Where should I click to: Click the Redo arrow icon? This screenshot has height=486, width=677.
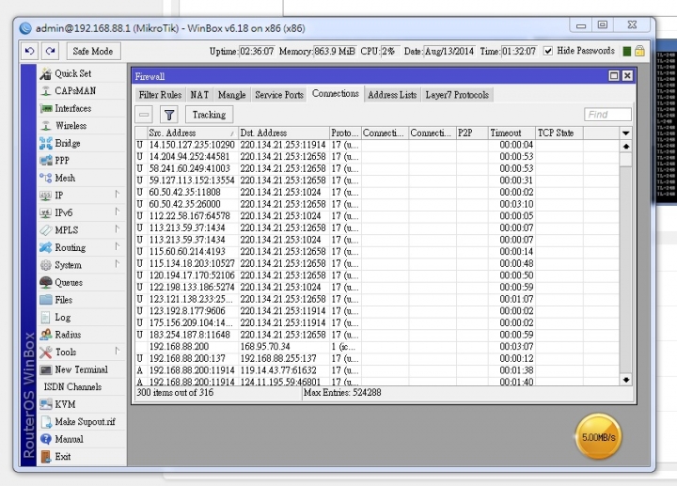pos(51,51)
